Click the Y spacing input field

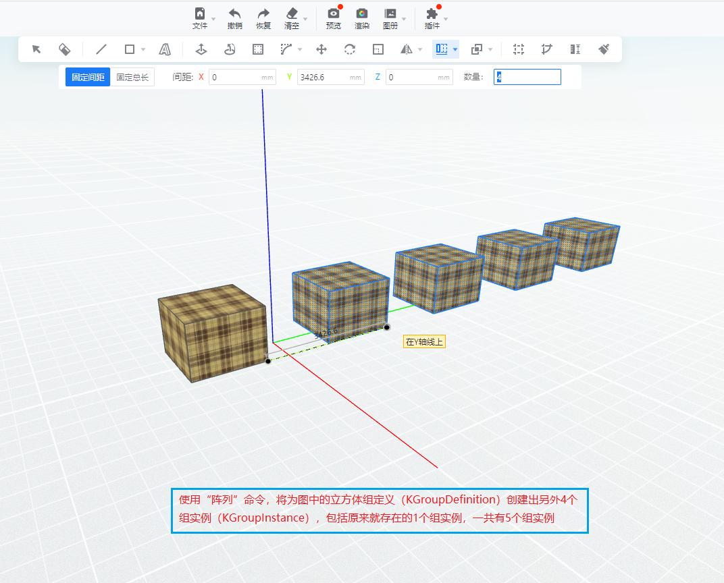331,77
